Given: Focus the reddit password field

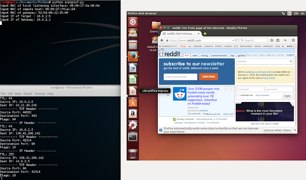Looking at the screenshot, I should [x=279, y=90].
